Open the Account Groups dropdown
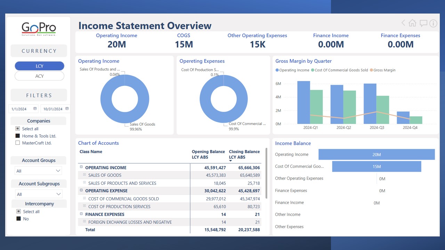The image size is (445, 250). click(38, 171)
